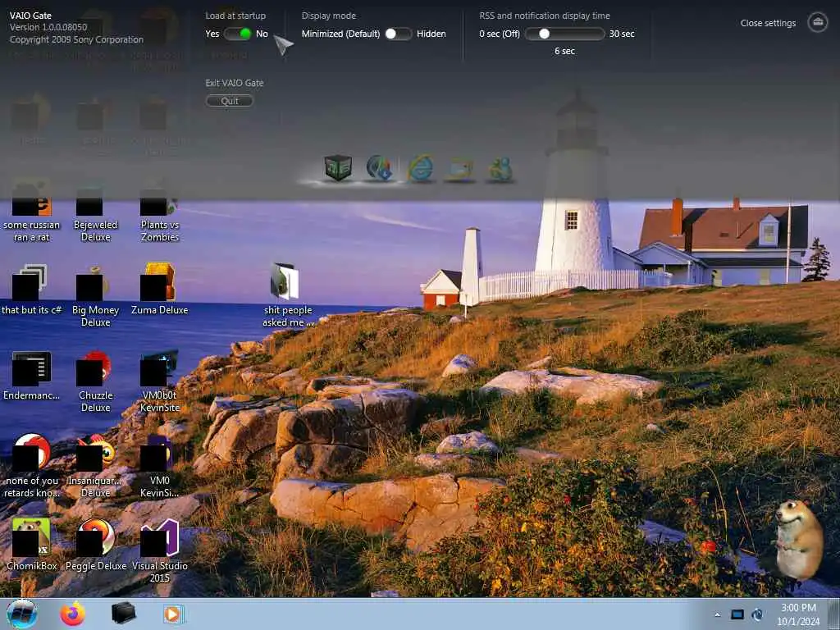Select the Visual Studio 2015 shortcut
840x630 pixels.
pyautogui.click(x=160, y=550)
